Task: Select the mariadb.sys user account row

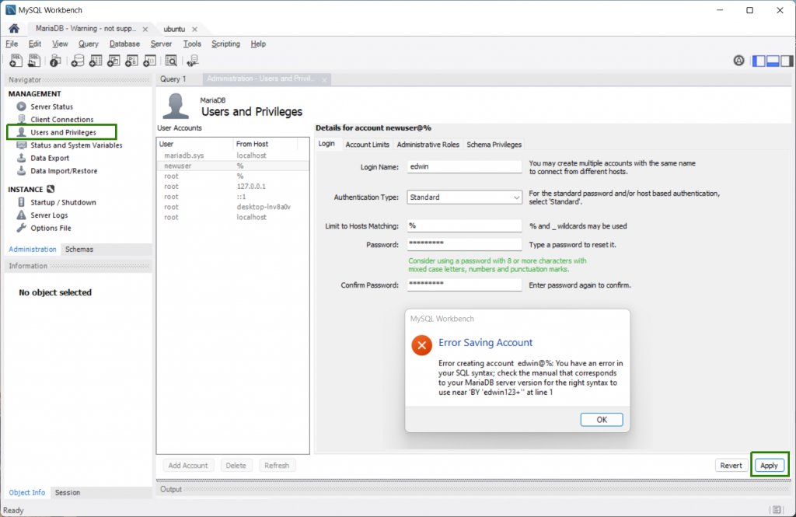Action: click(233, 155)
